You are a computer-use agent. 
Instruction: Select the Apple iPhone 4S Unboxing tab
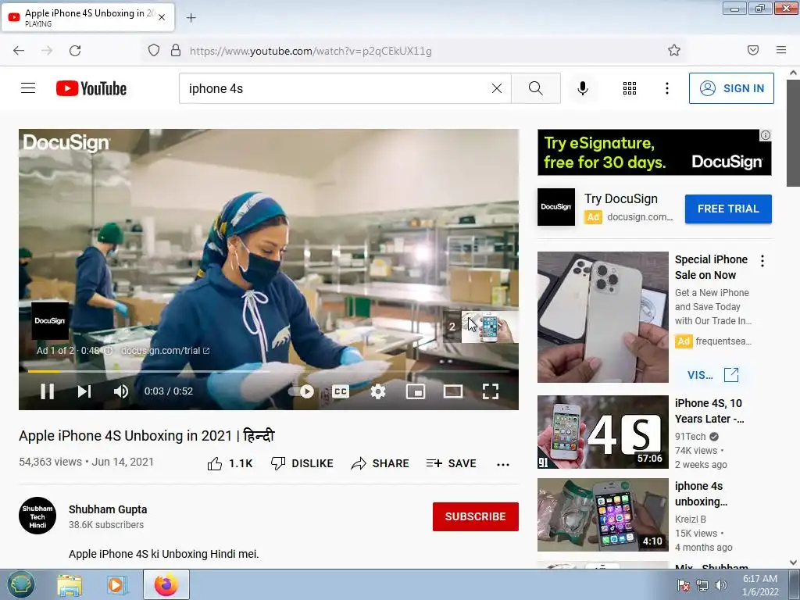(87, 17)
